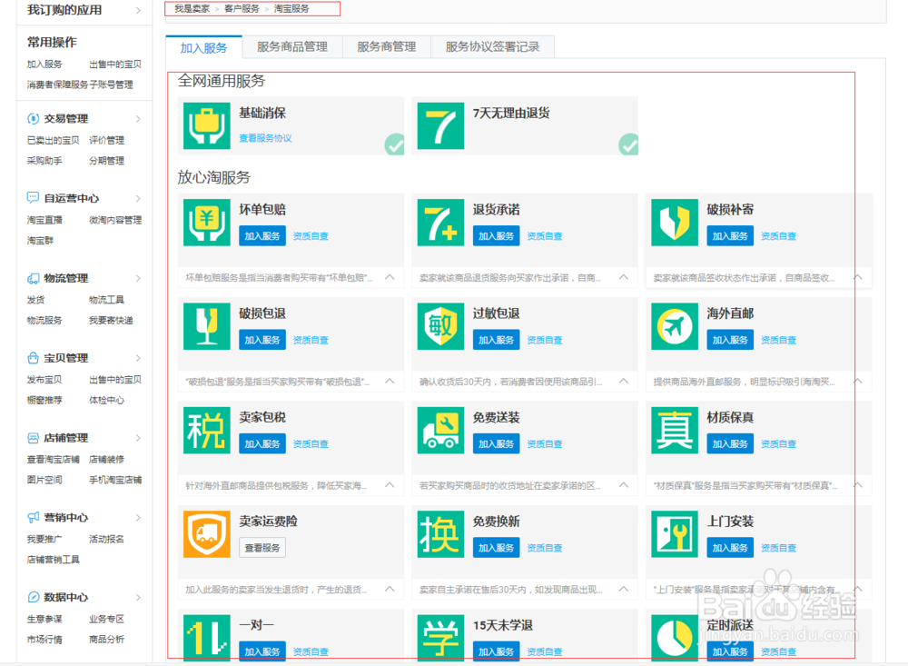Open 淘宝直播 in sidebar
Screen dimensions: 908x666
[x=44, y=220]
